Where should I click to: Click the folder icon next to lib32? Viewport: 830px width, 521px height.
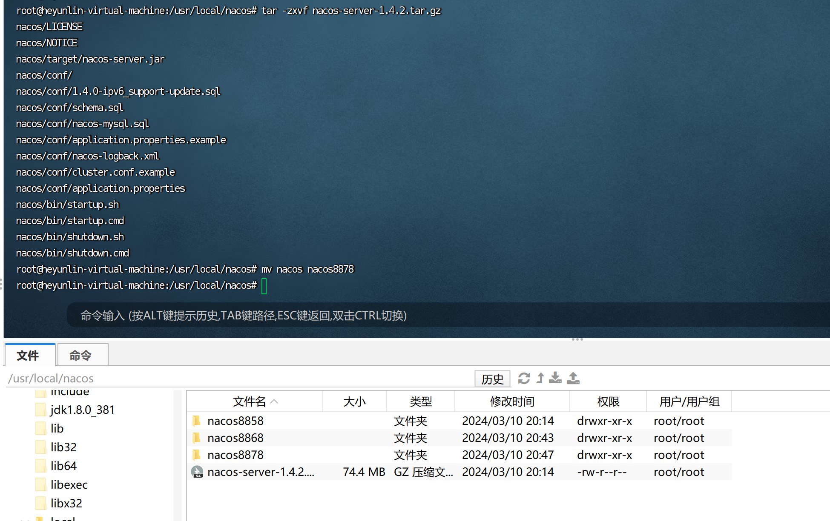coord(41,447)
